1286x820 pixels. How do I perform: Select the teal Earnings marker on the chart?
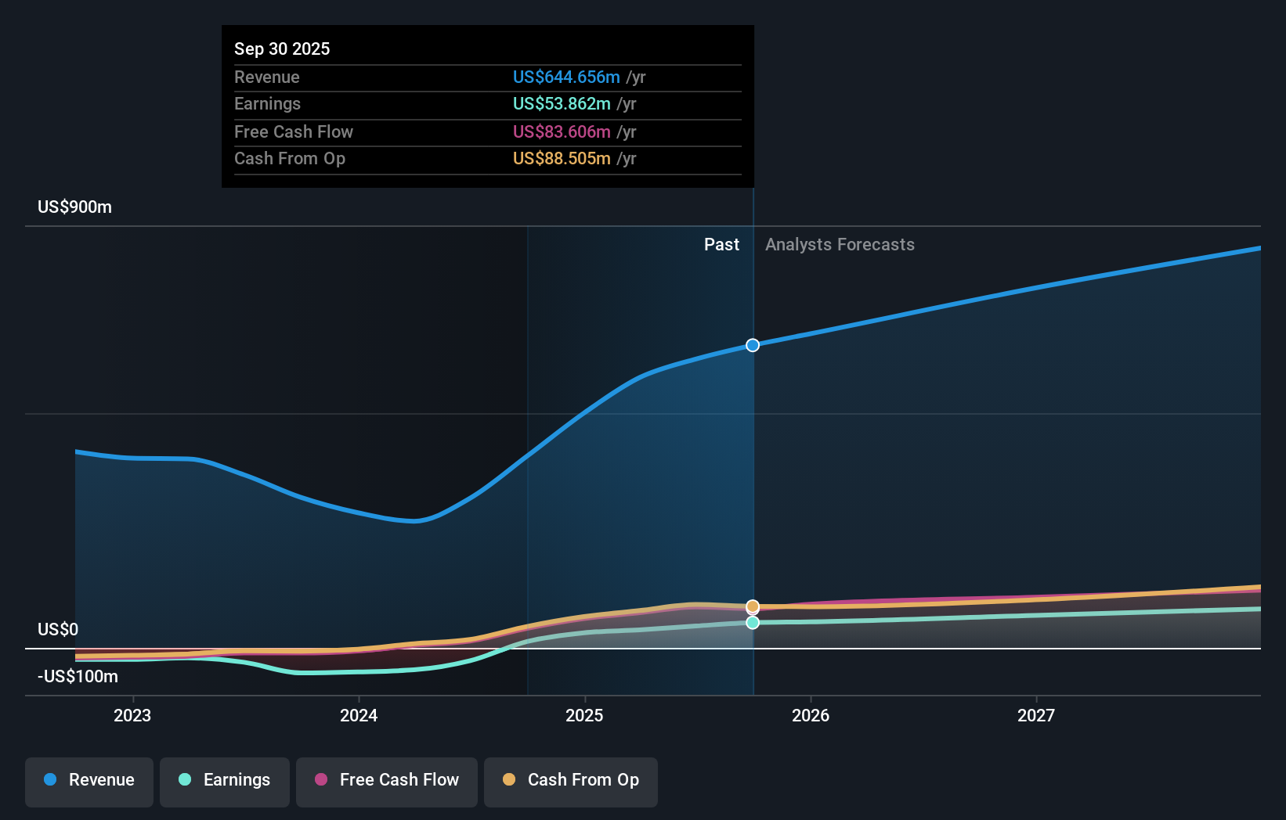pos(752,622)
